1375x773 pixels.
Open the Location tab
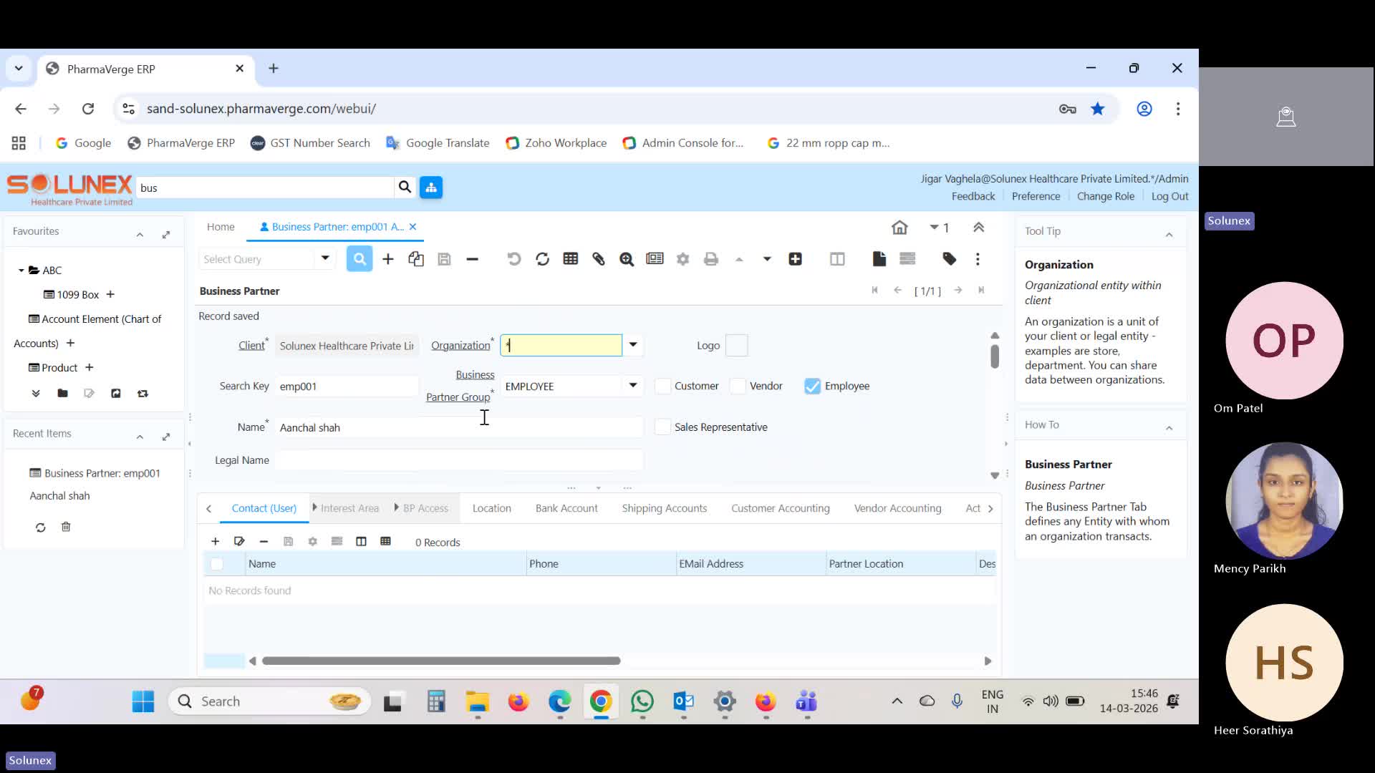point(491,508)
